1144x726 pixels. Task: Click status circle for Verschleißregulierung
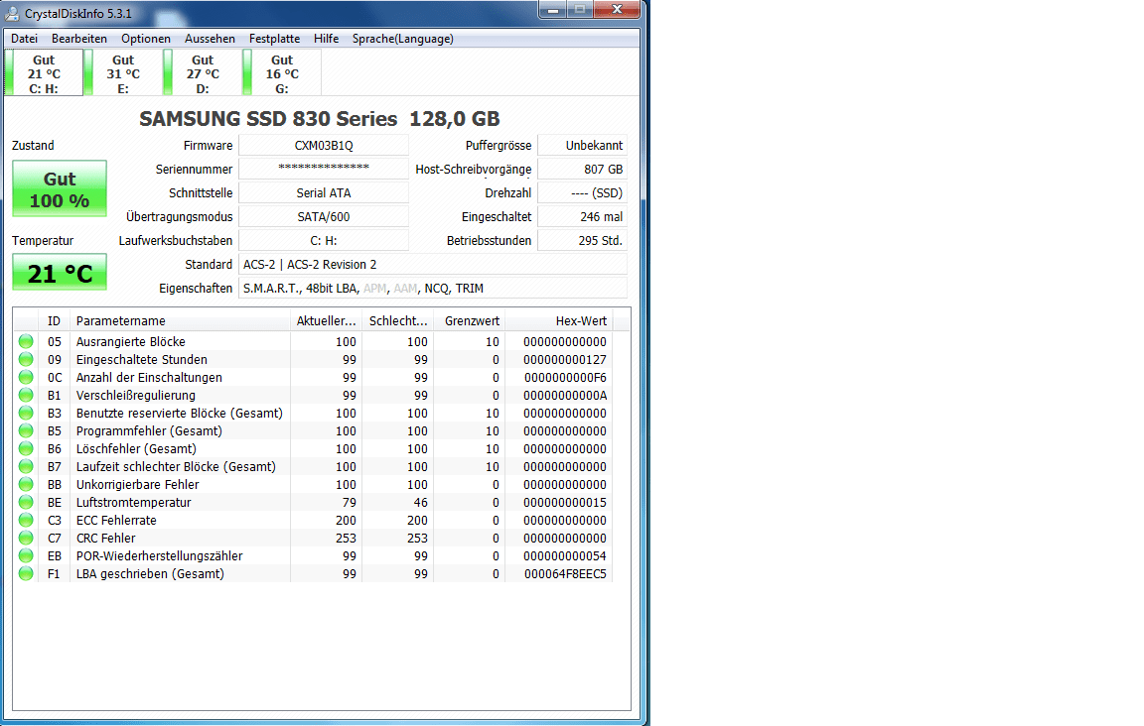tap(26, 395)
